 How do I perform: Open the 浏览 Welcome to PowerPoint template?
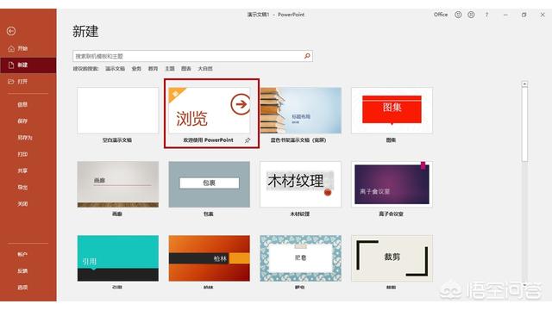[x=209, y=110]
